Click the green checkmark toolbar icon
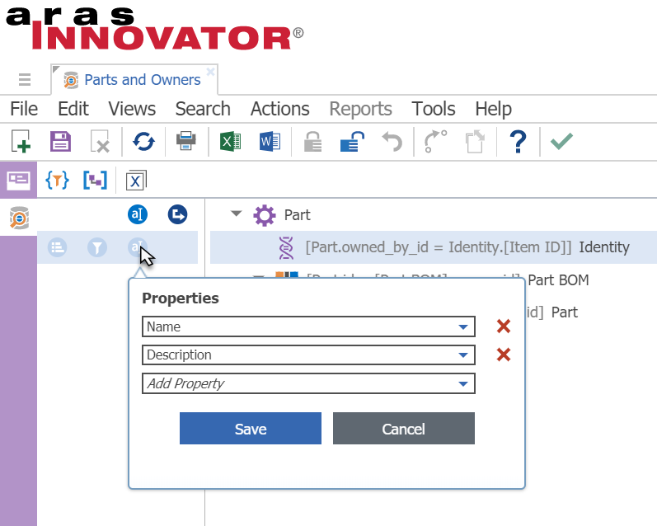The image size is (657, 526). point(561,142)
